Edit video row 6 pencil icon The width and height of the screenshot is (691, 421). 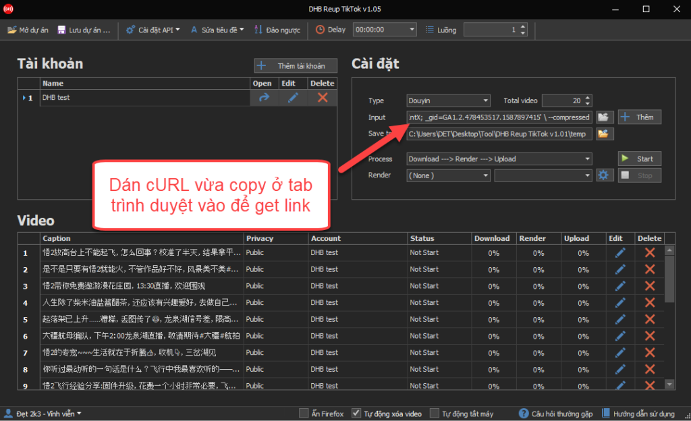point(620,337)
